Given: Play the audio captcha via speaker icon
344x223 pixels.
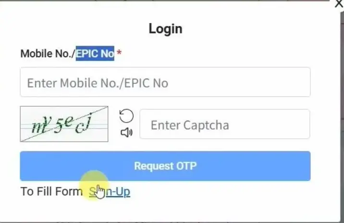Looking at the screenshot, I should click(x=126, y=133).
